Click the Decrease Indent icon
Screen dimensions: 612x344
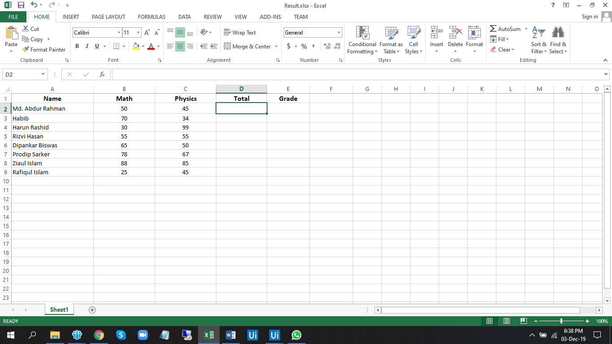(x=204, y=46)
